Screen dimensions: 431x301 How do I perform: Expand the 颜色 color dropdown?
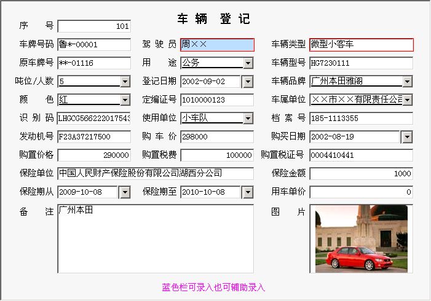pyautogui.click(x=125, y=100)
